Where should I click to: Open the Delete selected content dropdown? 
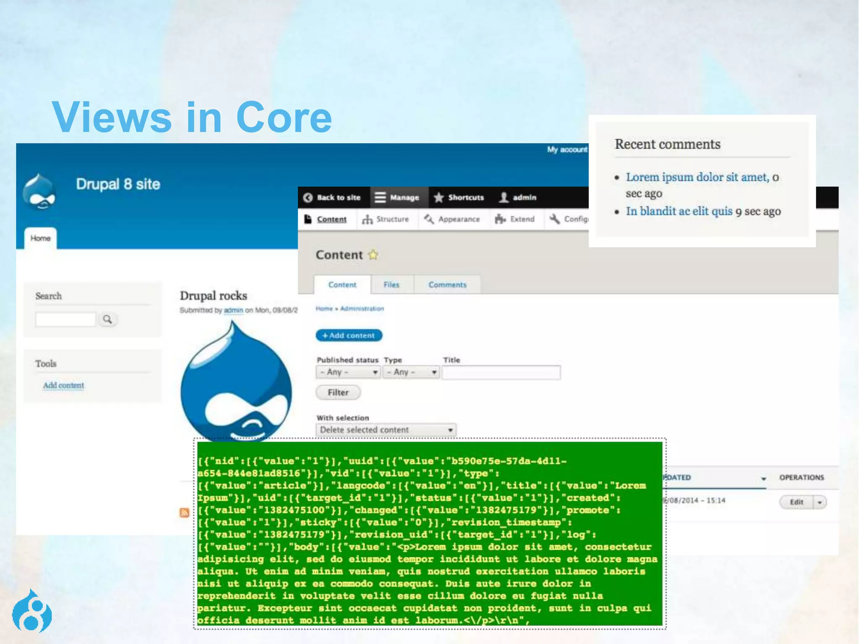[x=386, y=430]
